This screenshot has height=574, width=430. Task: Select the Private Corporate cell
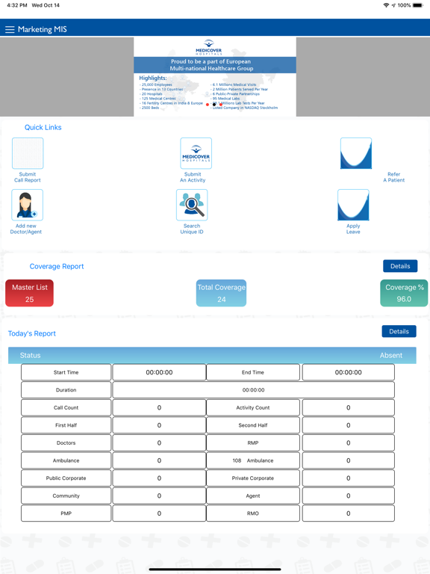click(x=253, y=478)
